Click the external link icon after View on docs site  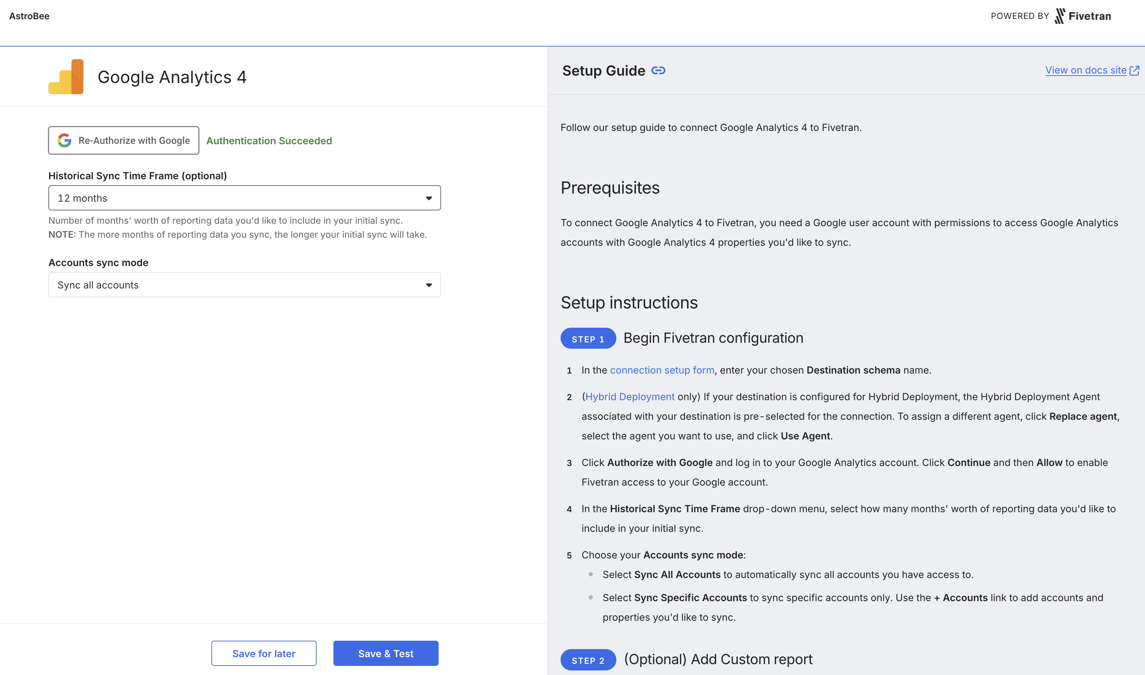(x=1134, y=70)
